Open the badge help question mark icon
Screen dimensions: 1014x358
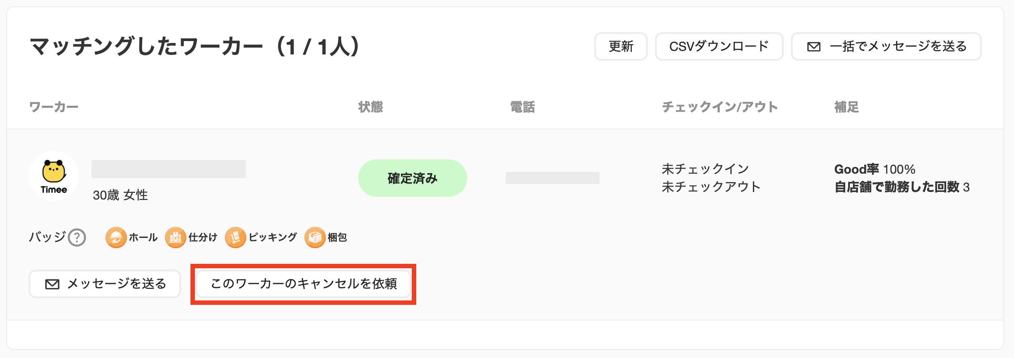[x=77, y=237]
